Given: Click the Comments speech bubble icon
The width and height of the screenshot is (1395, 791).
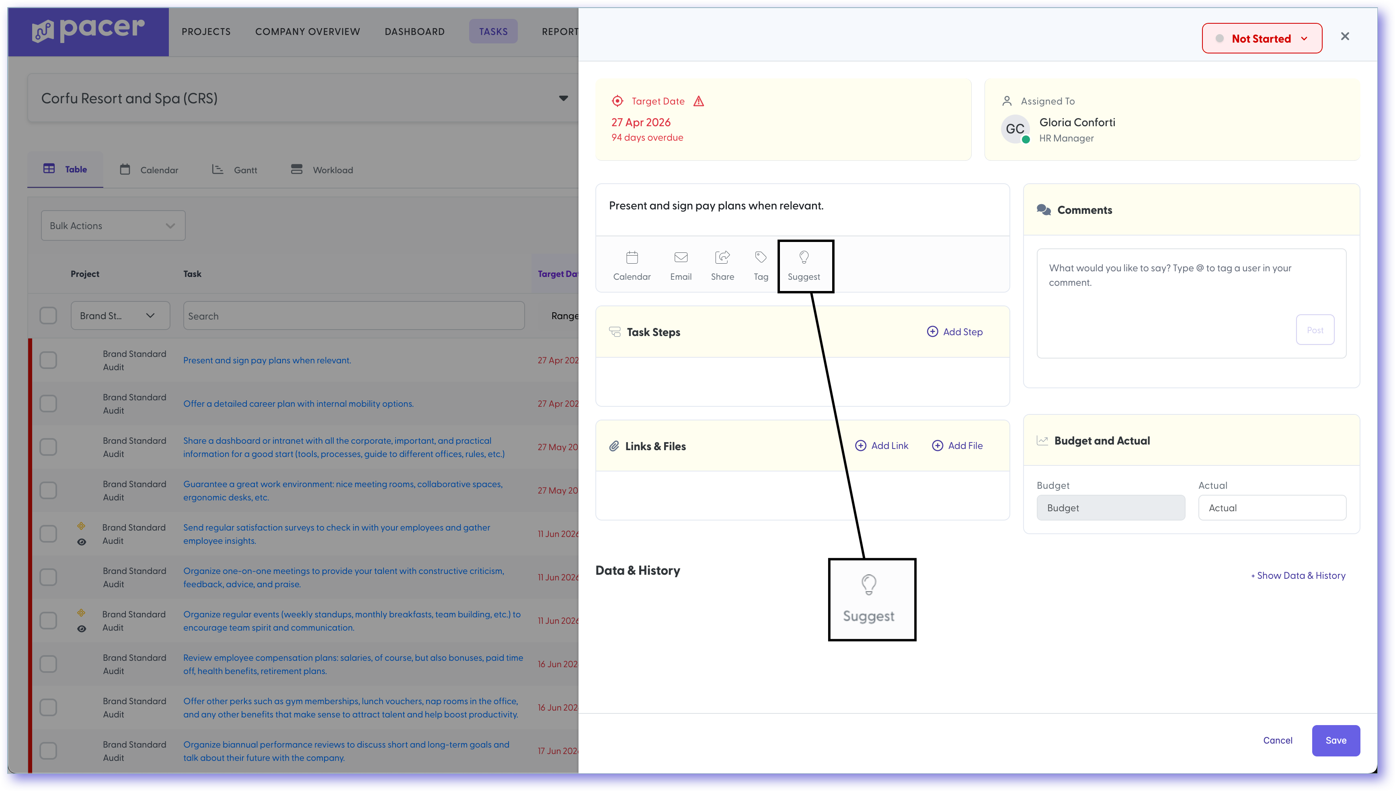Looking at the screenshot, I should pos(1043,210).
